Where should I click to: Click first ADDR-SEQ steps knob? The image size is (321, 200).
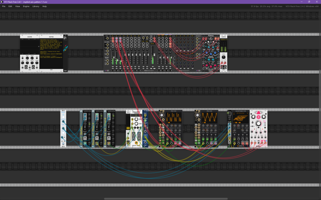tap(85, 124)
